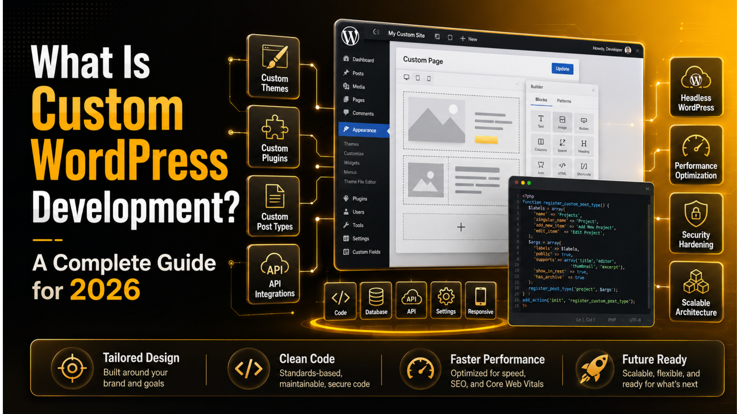This screenshot has height=414, width=737.
Task: Open Themes submenu link
Action: pos(351,144)
